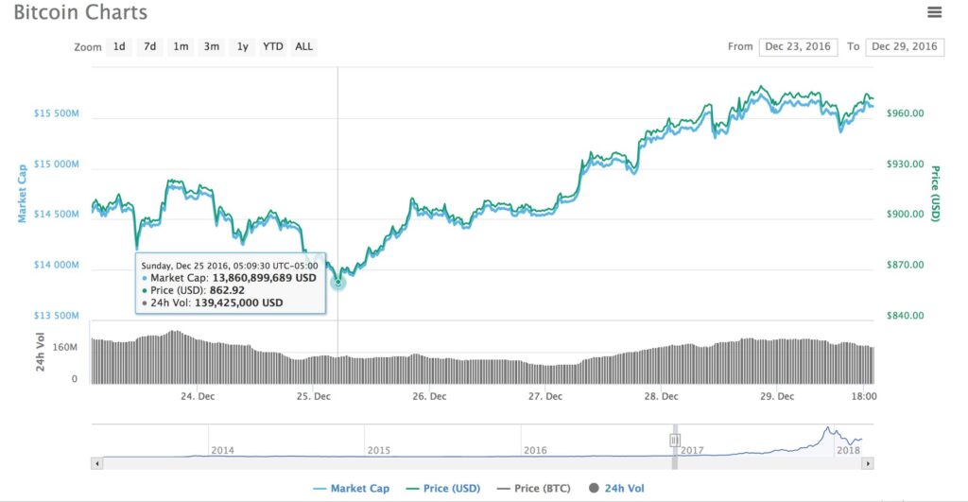Image resolution: width=968 pixels, height=502 pixels.
Task: Choose the 3m zoom option
Action: point(211,47)
